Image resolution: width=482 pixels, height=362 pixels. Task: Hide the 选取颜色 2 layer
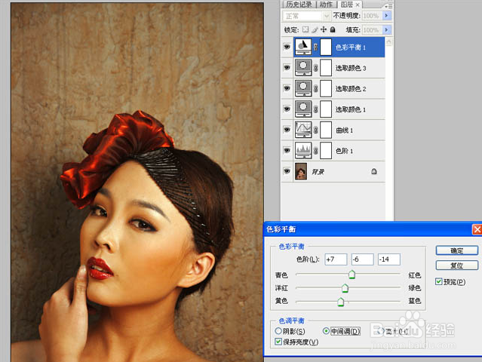(287, 88)
